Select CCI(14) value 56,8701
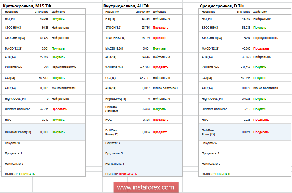 44,78
